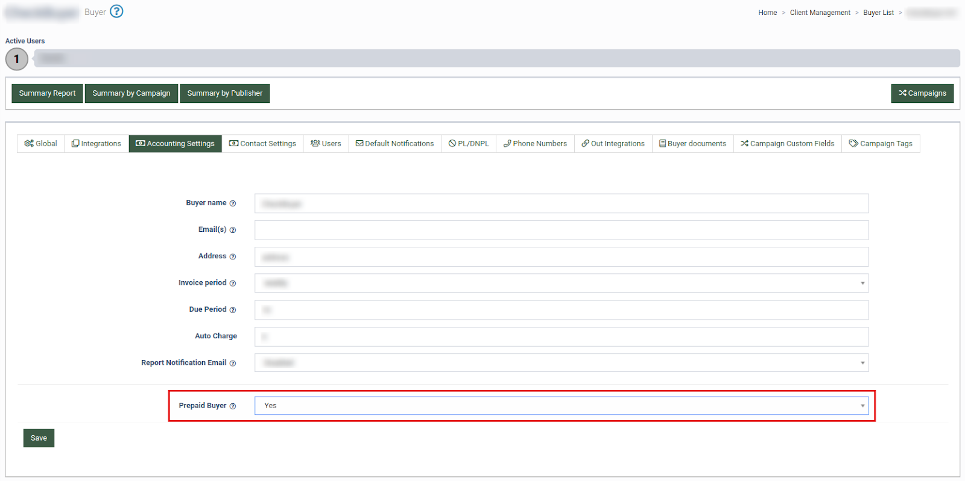
Task: Click the help icon next to Buyer title
Action: click(x=116, y=11)
